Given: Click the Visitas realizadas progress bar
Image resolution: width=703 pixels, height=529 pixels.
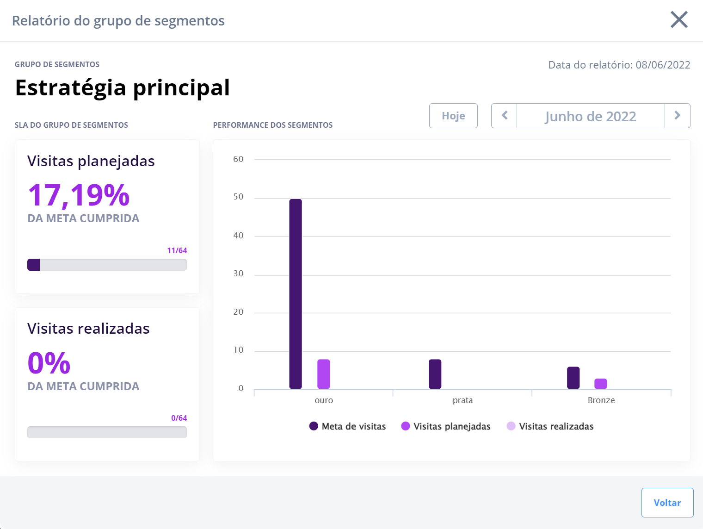Looking at the screenshot, I should click(x=107, y=432).
